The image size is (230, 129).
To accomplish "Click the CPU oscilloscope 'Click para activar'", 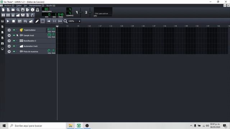I will click(x=103, y=11).
